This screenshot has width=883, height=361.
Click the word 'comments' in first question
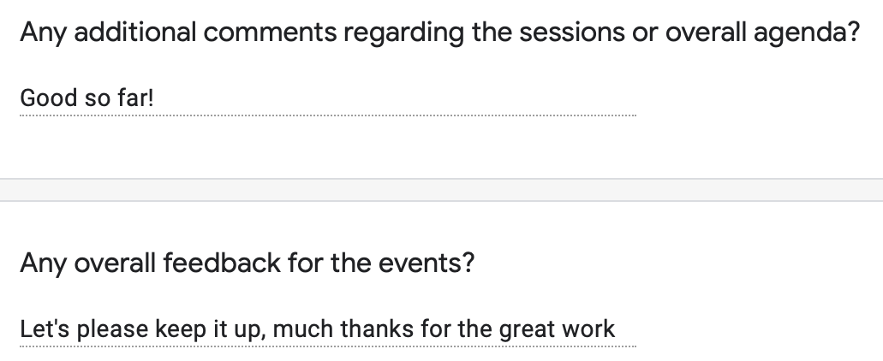coord(270,32)
